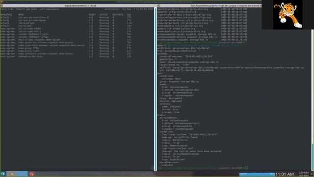Open the KDE application launcher

[2, 174]
